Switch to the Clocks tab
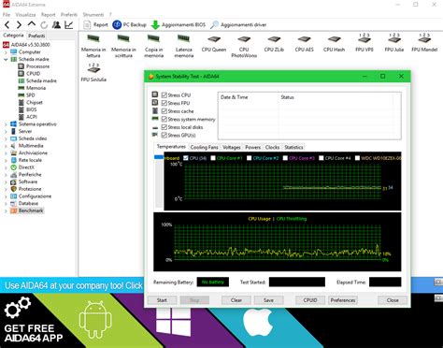 tap(272, 147)
